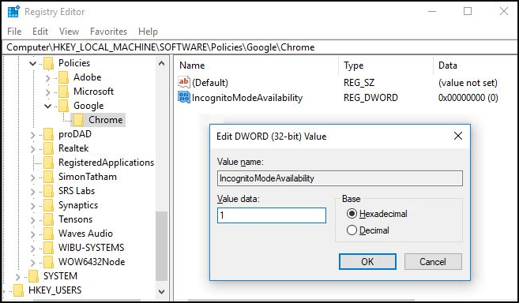Click the tree pane scroll down arrow
519x303 pixels.
(161, 291)
